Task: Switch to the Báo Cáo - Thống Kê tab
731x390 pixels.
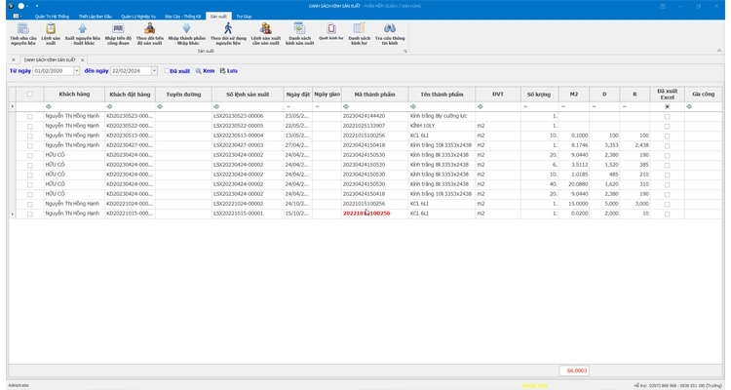Action: click(x=178, y=17)
